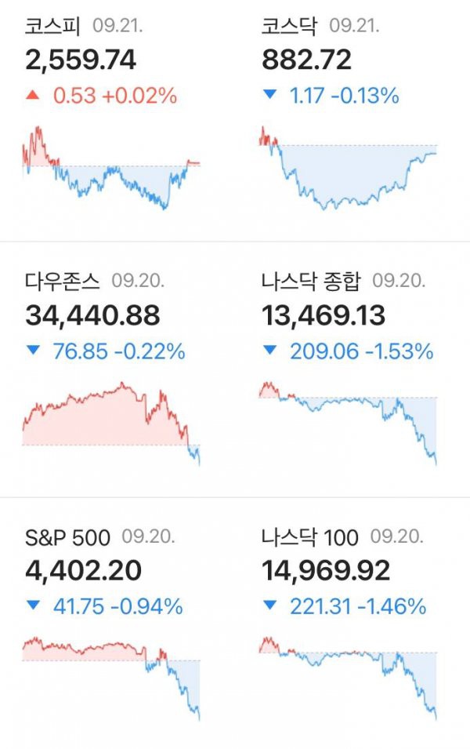Click the down-triangle icon under 나스닥 100
470x749 pixels.
tap(269, 605)
